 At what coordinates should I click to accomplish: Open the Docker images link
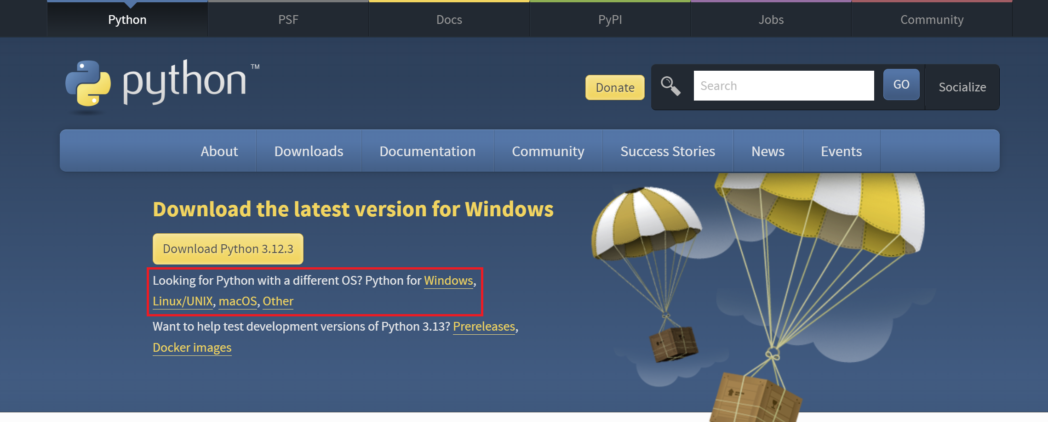pyautogui.click(x=192, y=348)
